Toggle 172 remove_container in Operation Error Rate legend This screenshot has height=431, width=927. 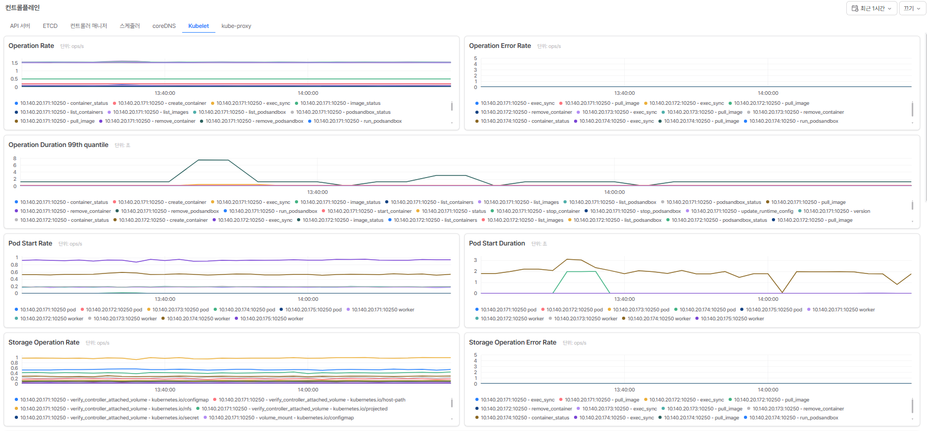[x=523, y=112]
